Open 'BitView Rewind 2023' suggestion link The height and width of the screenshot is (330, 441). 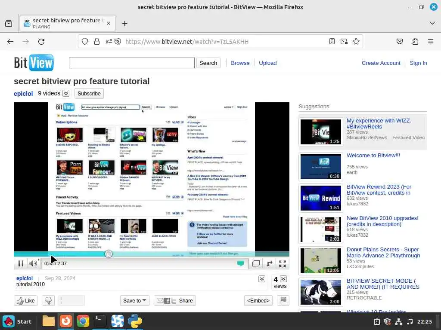(379, 189)
